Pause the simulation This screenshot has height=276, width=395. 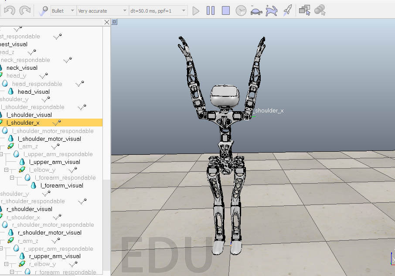coord(211,10)
